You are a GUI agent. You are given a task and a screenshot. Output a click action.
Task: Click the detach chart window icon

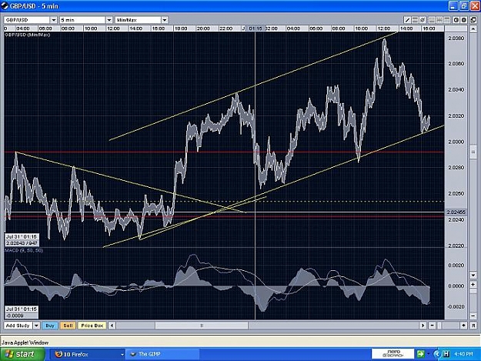473,20
